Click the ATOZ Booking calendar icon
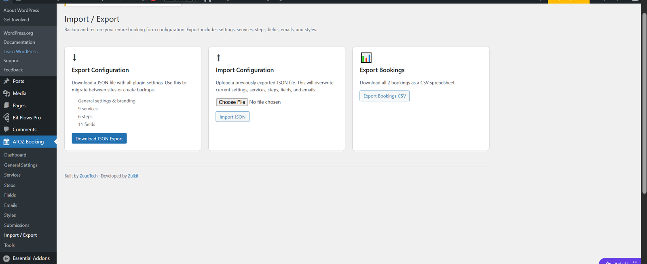The image size is (647, 264). coord(6,142)
